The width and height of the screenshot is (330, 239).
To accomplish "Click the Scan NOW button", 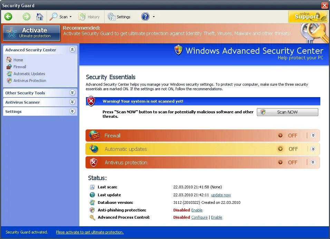I will (x=287, y=112).
